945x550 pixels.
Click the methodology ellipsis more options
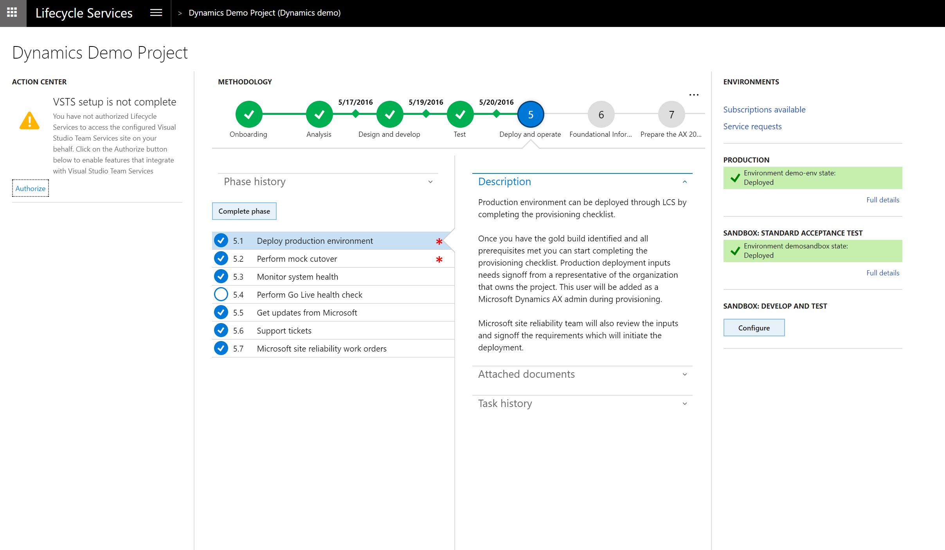click(x=694, y=95)
